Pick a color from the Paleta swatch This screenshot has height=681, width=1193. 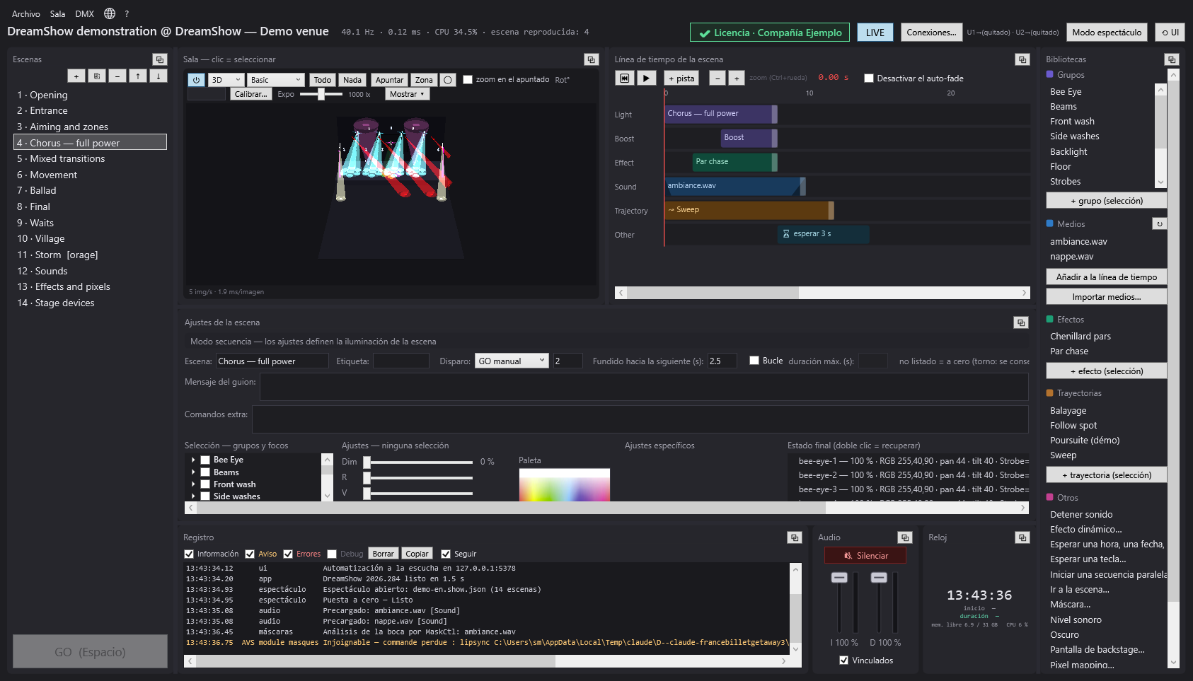pos(564,485)
